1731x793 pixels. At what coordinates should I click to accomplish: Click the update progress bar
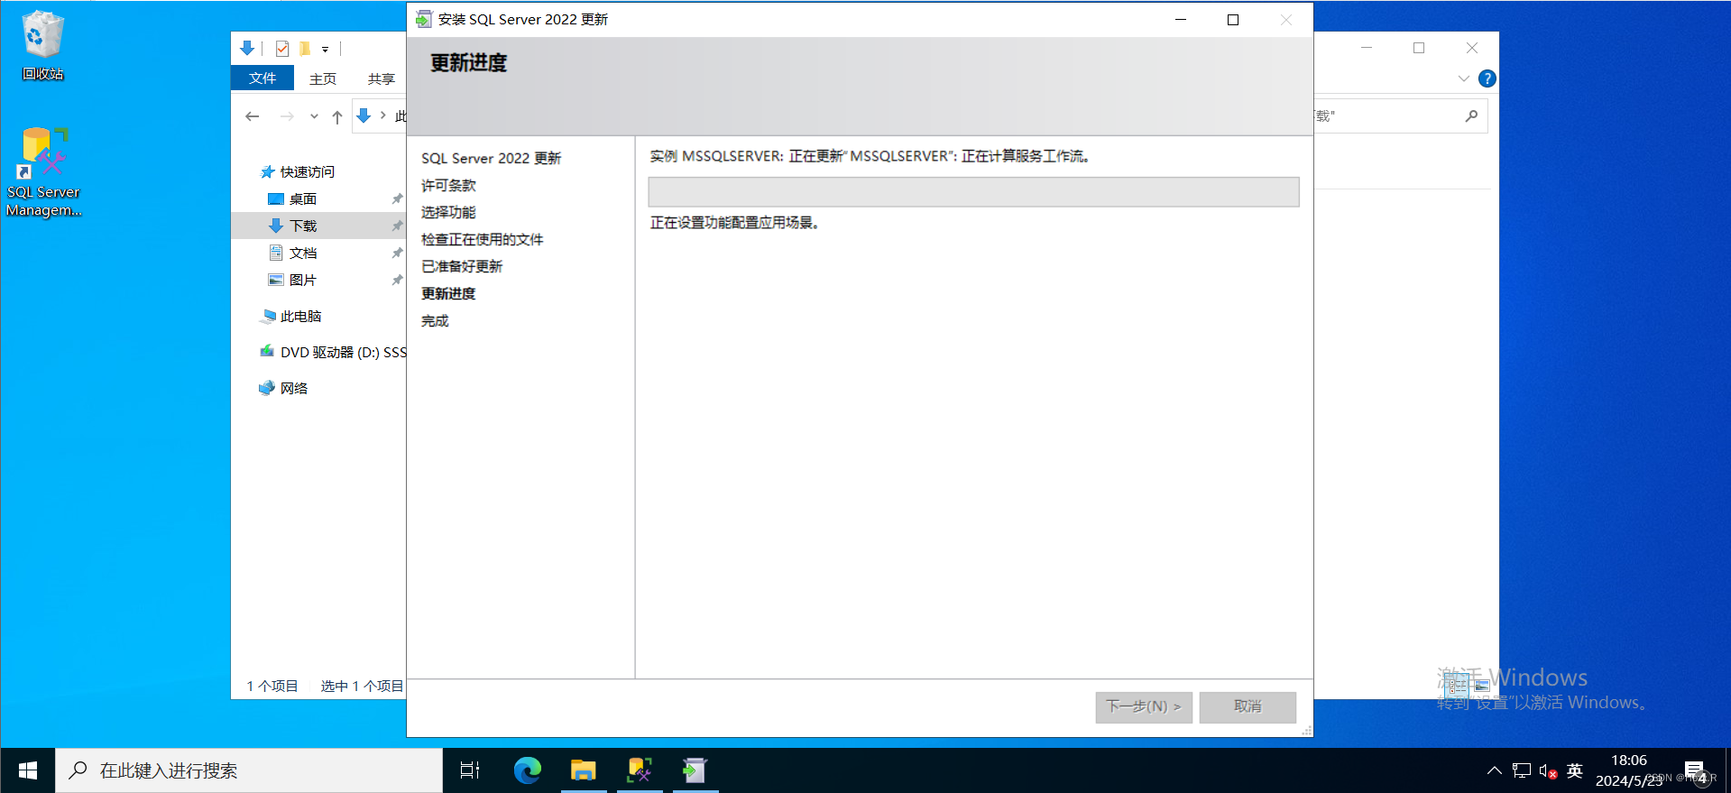(x=973, y=191)
